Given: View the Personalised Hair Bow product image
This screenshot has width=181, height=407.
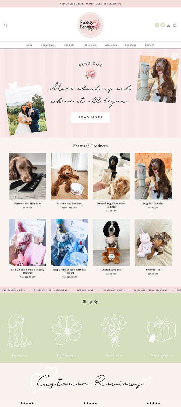Looking at the screenshot, I should coord(27,176).
